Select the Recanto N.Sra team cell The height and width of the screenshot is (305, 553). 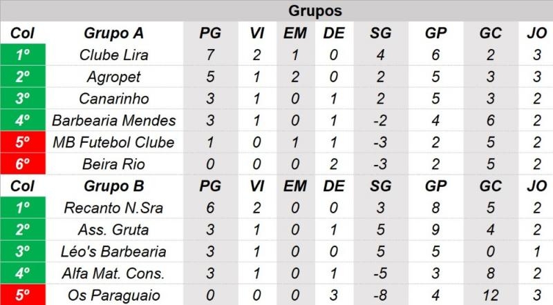point(114,208)
